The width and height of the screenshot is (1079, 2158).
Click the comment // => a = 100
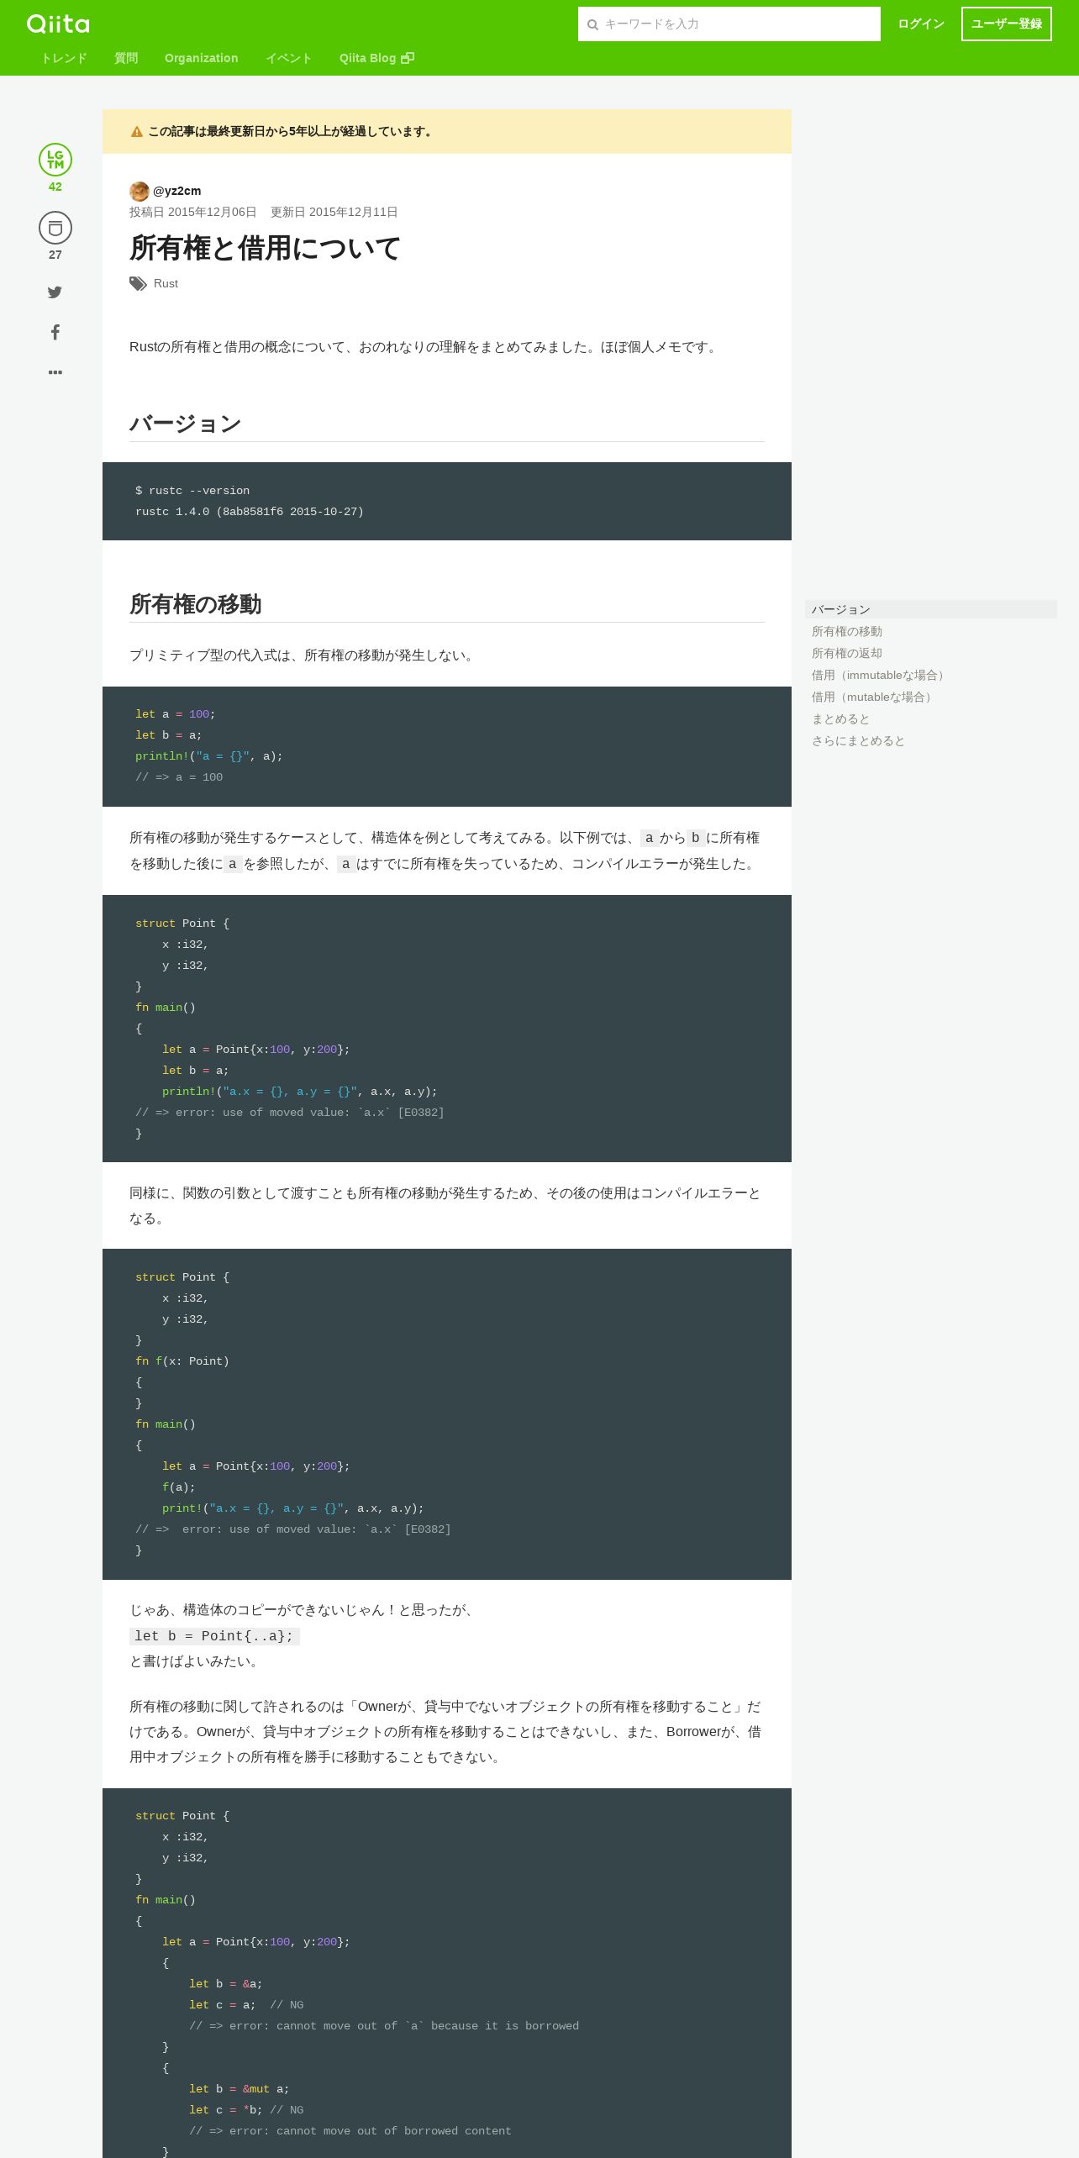tap(179, 777)
